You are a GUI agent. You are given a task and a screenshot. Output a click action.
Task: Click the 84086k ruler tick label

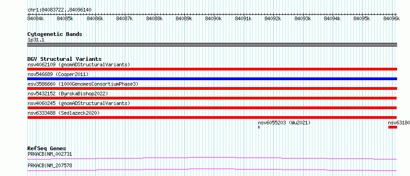click(95, 18)
